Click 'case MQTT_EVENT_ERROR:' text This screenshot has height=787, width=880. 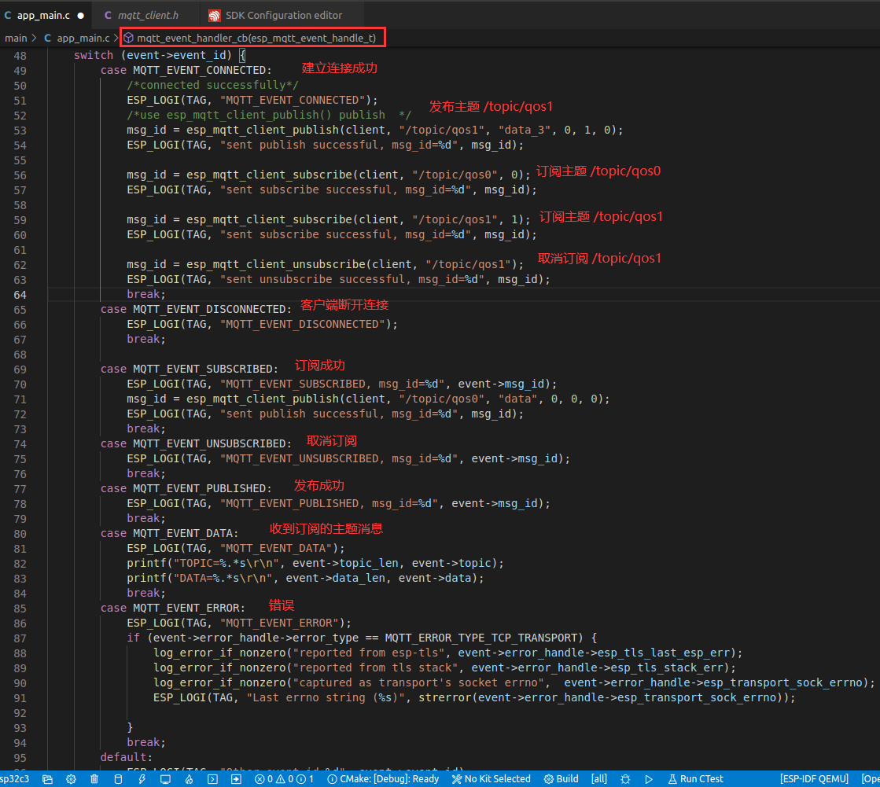173,608
